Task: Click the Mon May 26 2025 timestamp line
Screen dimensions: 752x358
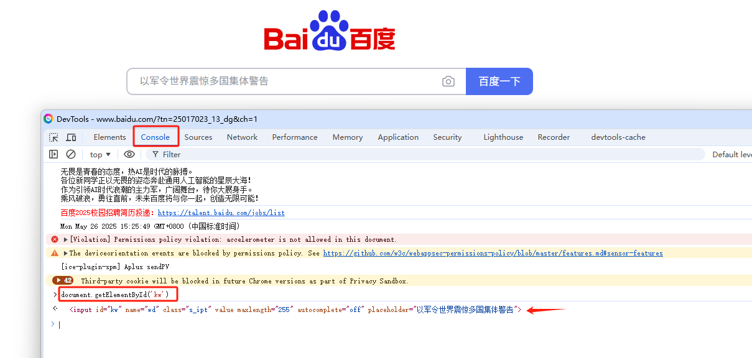Action: coord(150,226)
